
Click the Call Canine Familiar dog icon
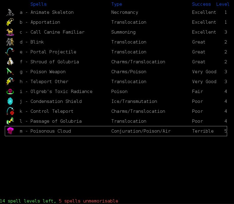pyautogui.click(x=10, y=32)
